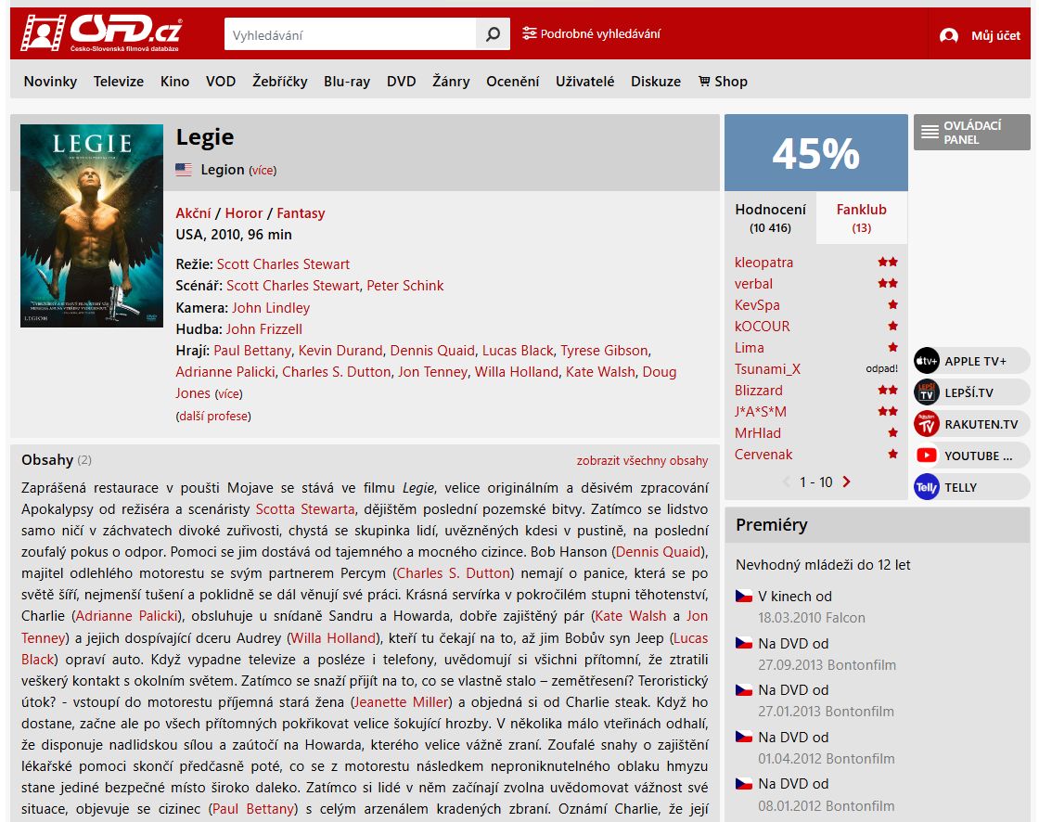1039x822 pixels.
Task: Expand more title names via více
Action: (x=263, y=171)
